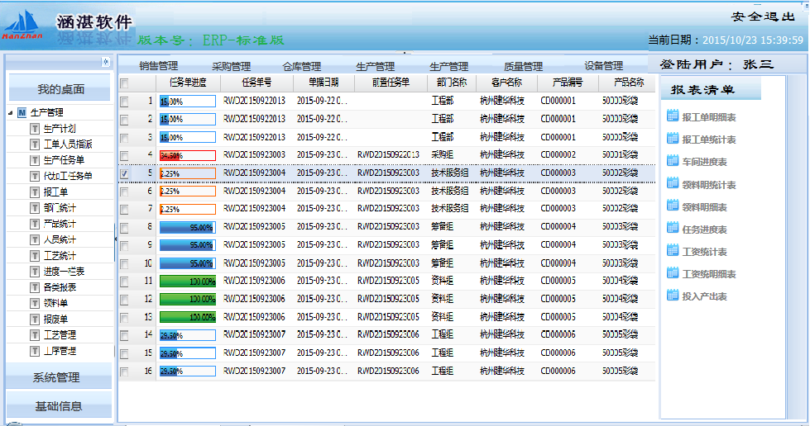Open the 领料单 sidebar icon

coord(35,303)
